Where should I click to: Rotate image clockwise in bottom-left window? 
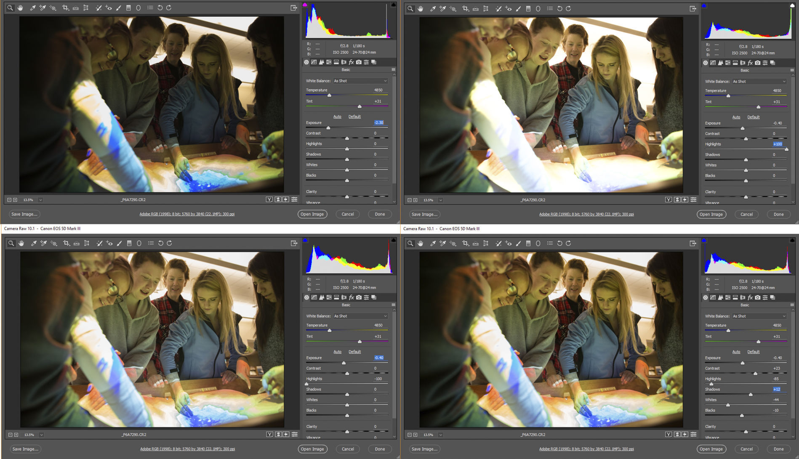pos(169,243)
